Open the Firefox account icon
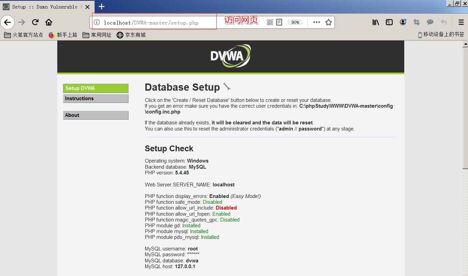 coord(403,22)
